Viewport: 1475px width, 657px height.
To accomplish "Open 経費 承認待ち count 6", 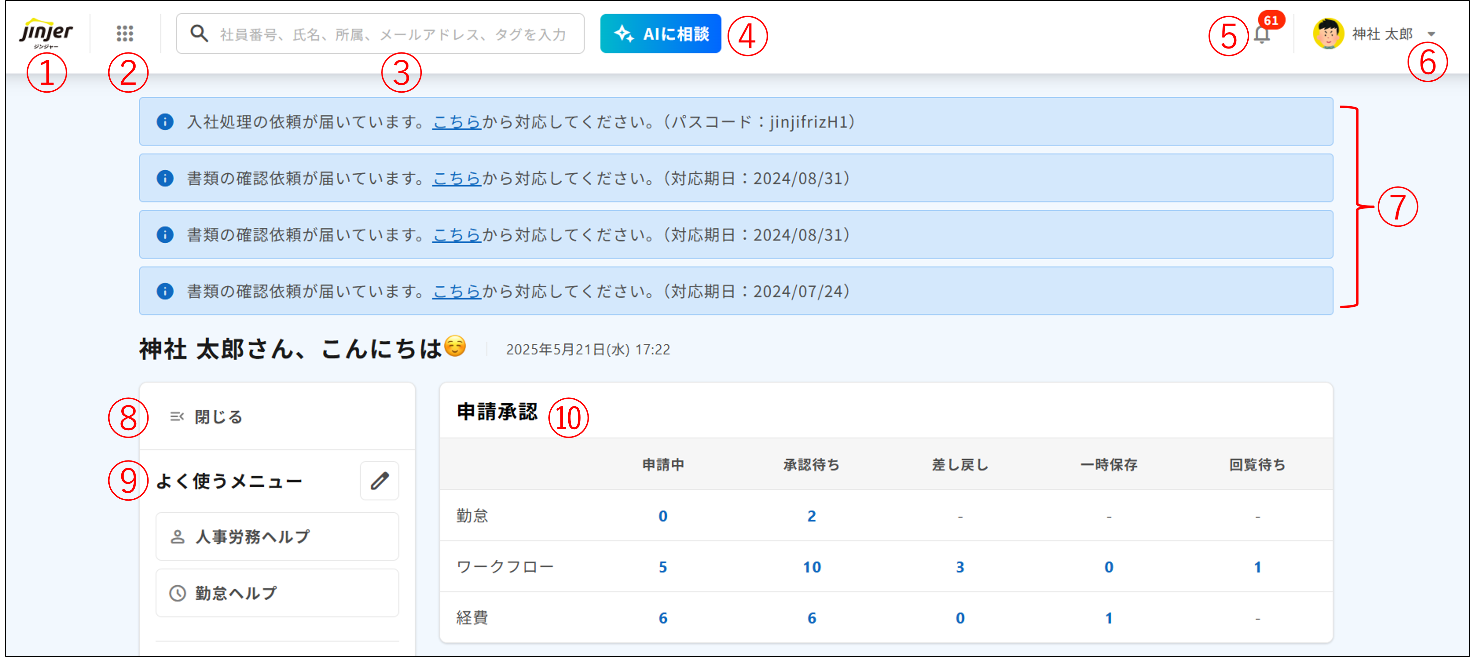I will tap(811, 618).
